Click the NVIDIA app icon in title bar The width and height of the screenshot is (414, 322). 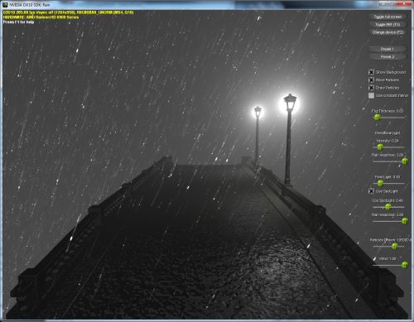5,4
